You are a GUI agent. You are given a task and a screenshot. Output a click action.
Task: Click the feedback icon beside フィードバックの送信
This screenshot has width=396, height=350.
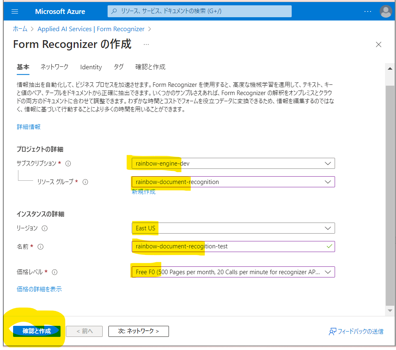pos(332,332)
